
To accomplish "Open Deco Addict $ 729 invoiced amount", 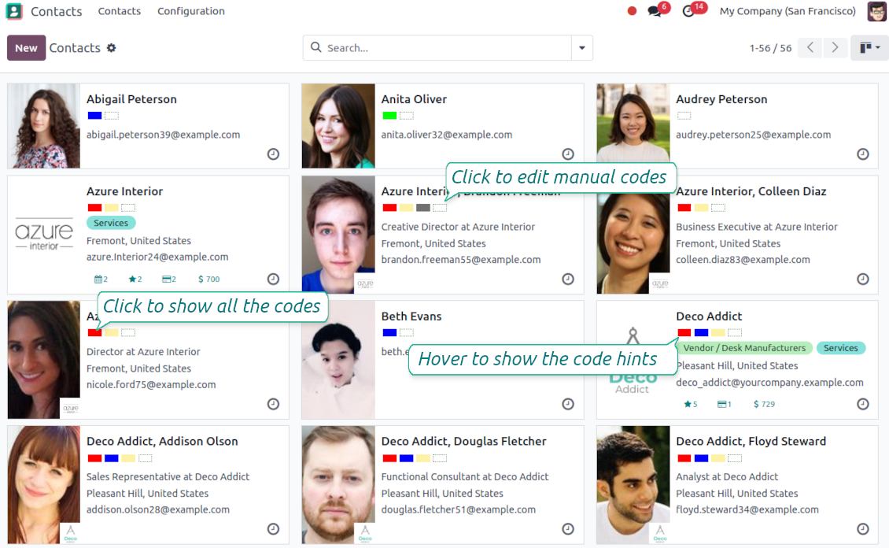I will (x=764, y=404).
